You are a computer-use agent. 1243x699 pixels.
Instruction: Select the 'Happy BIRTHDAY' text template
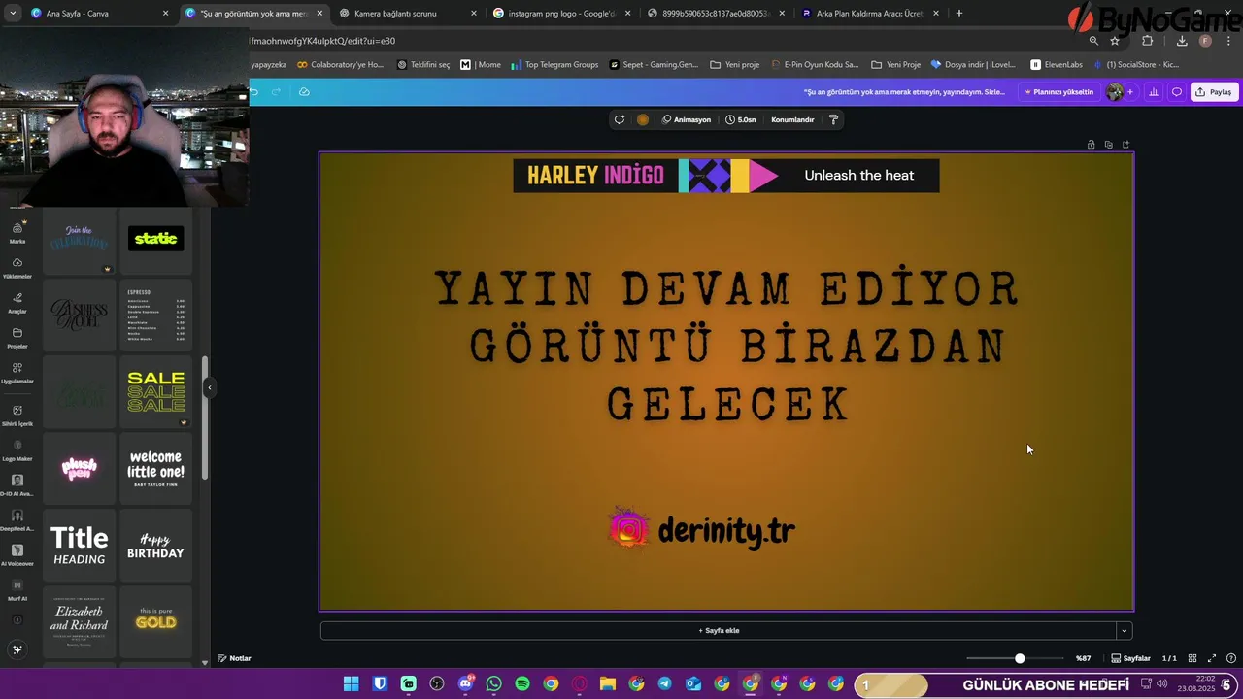(x=156, y=546)
